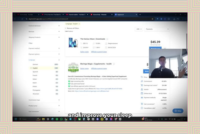The width and height of the screenshot is (200, 134).
Task: Open Discord from the taskbar
Action: coord(97,119)
